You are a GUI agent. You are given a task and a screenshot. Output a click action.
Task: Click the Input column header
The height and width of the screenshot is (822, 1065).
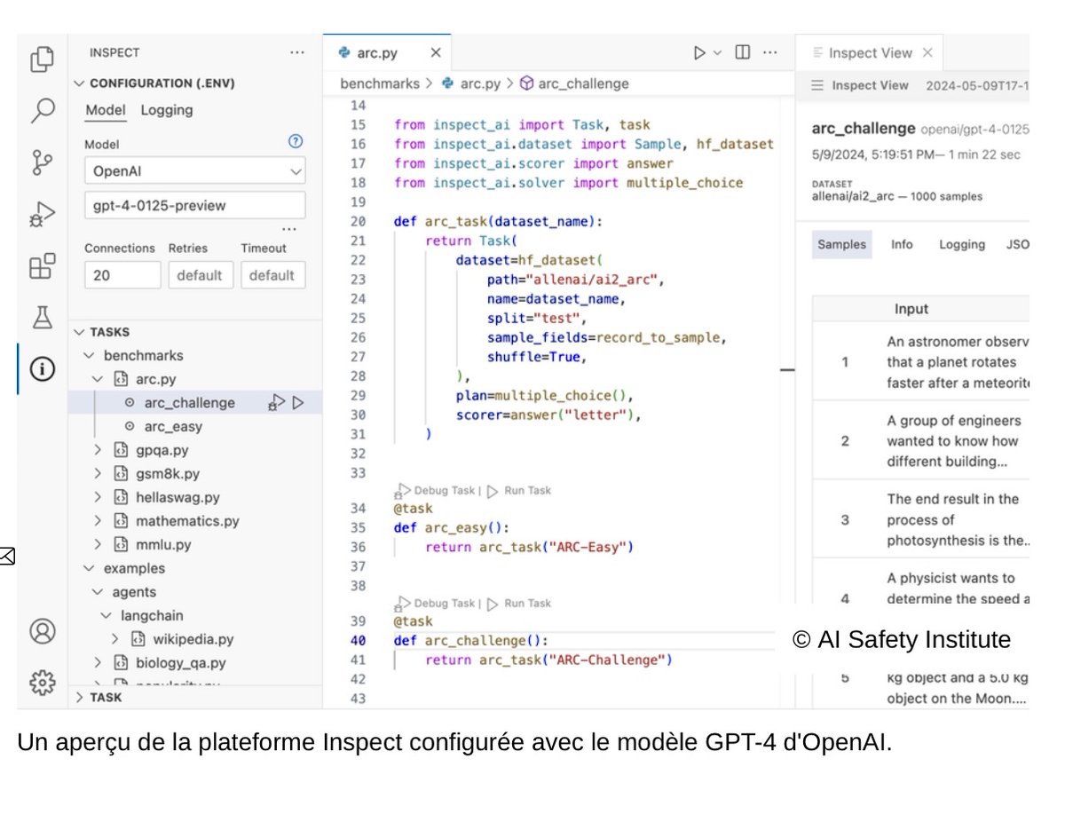tap(911, 309)
